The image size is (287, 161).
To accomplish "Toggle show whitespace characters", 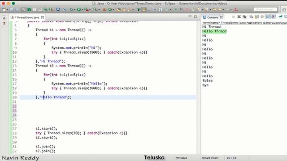I will pyautogui.click(x=161, y=9).
